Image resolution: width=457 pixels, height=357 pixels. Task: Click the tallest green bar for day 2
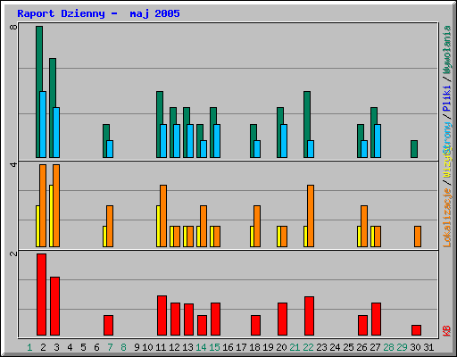click(x=39, y=92)
